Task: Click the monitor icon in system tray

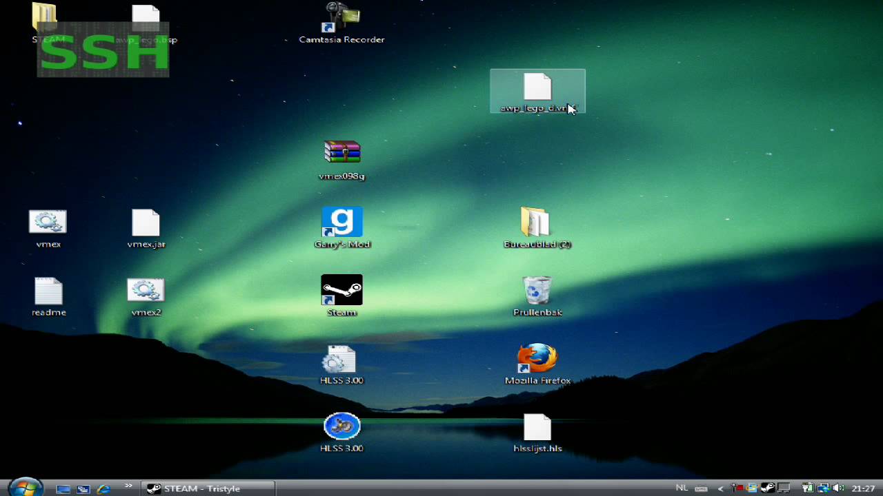Action: [783, 488]
